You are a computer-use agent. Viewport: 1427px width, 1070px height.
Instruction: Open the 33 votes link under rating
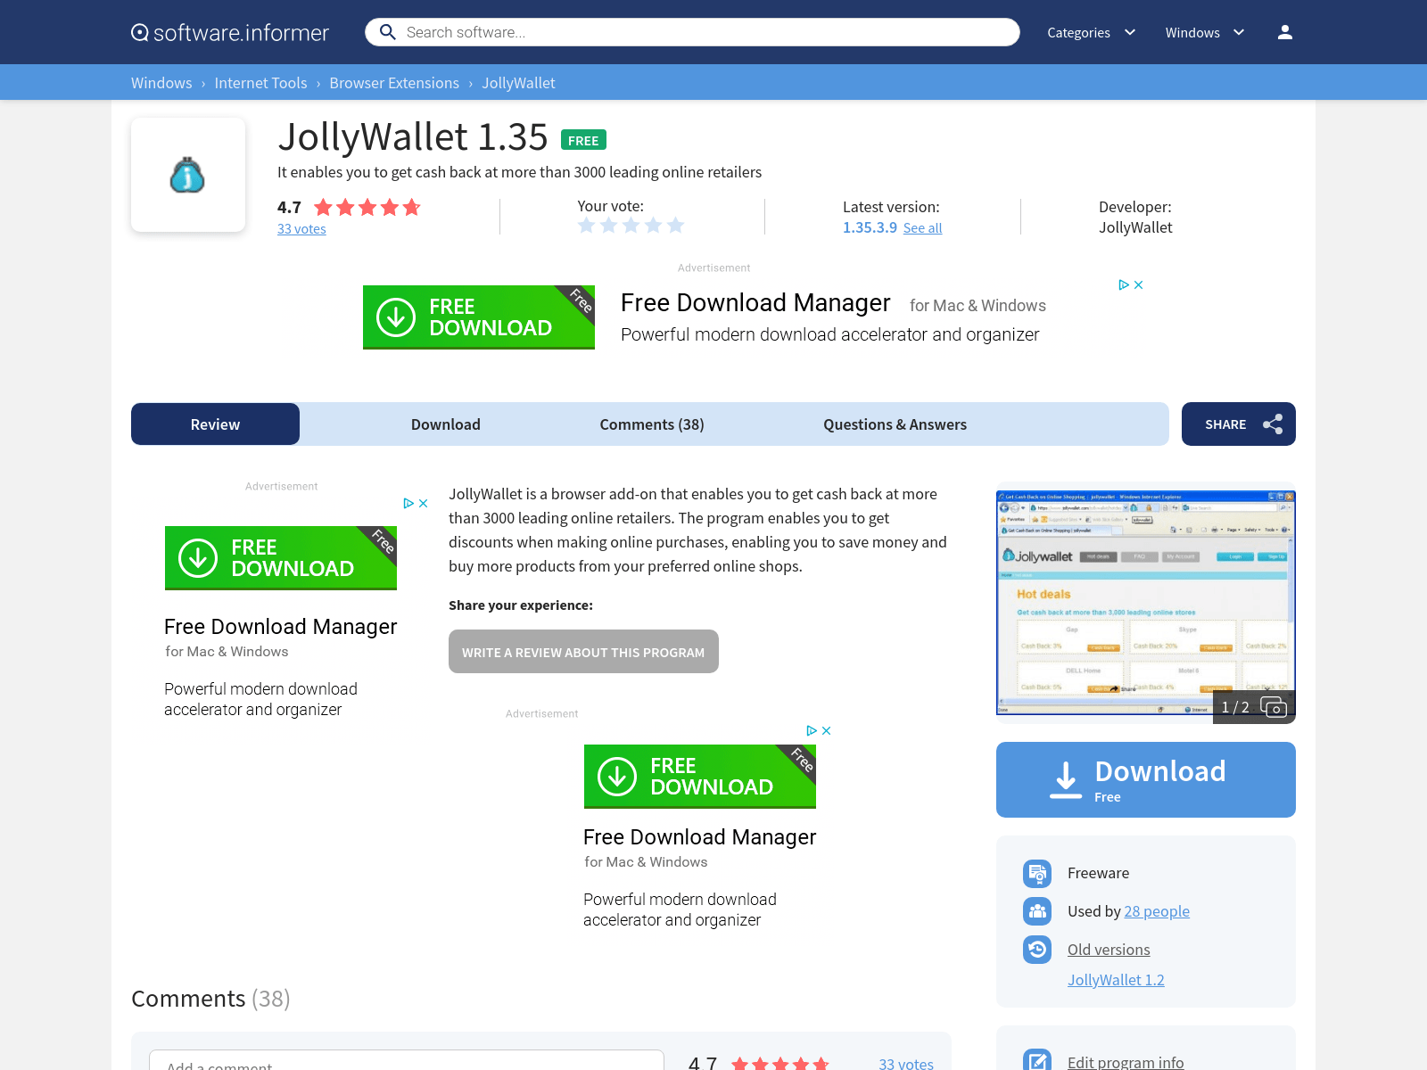(301, 229)
